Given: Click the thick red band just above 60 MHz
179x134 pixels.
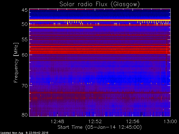Looking at the screenshot, I should (x=100, y=53).
